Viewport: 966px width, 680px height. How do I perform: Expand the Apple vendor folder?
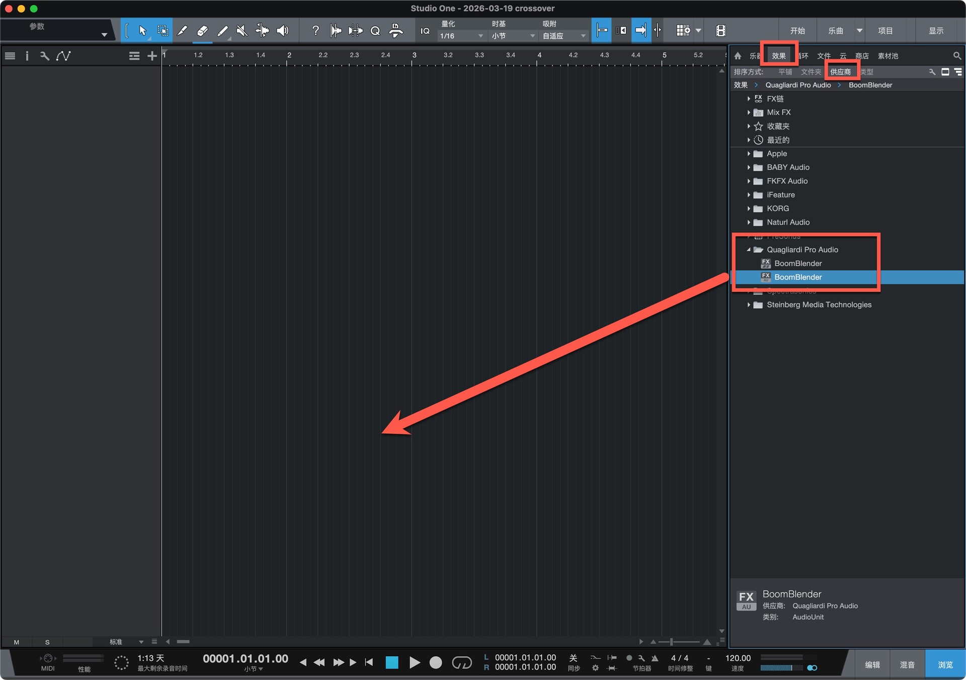click(x=749, y=154)
